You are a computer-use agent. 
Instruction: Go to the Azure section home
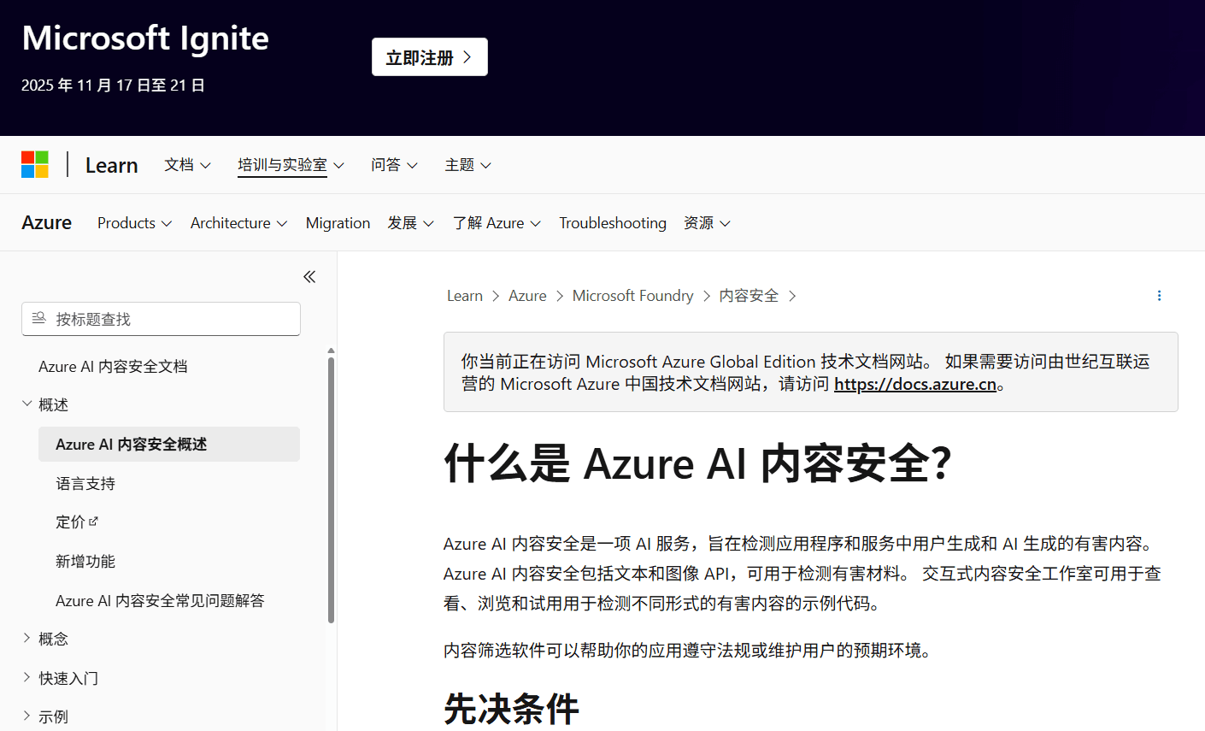[47, 222]
